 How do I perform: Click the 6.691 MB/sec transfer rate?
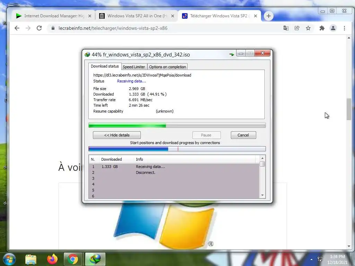click(141, 100)
